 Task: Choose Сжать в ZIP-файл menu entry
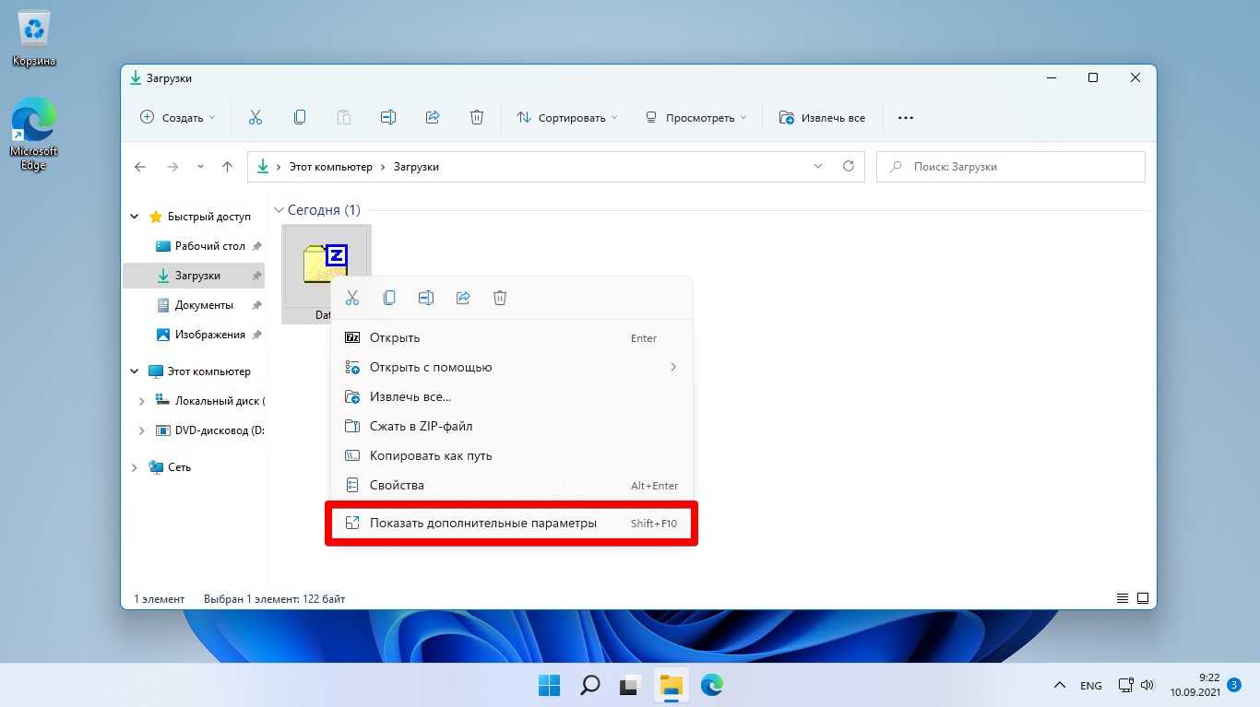click(x=421, y=426)
